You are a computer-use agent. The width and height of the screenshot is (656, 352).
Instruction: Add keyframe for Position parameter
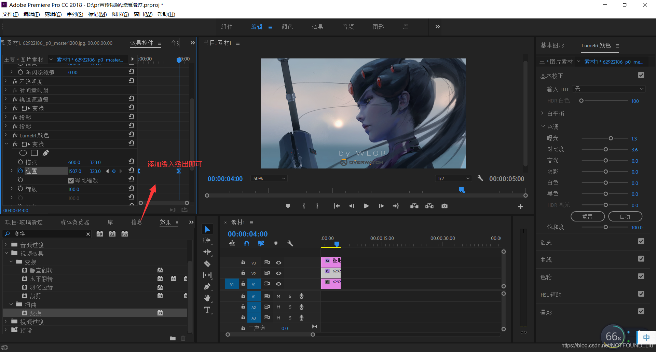click(114, 171)
